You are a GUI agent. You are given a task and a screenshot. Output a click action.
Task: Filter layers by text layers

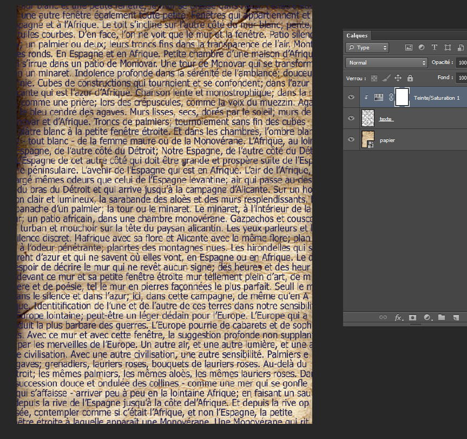[434, 47]
